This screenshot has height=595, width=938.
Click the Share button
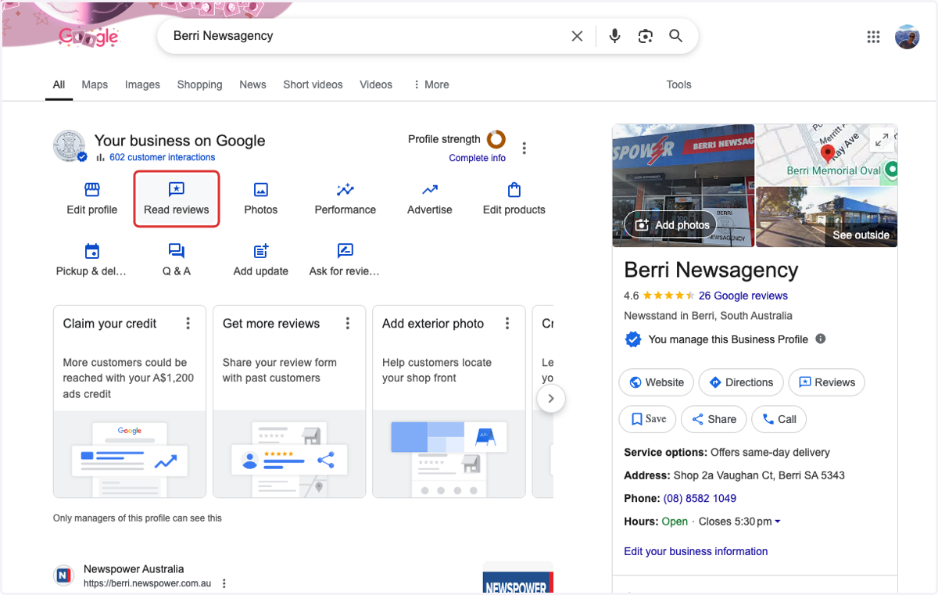[x=714, y=419]
